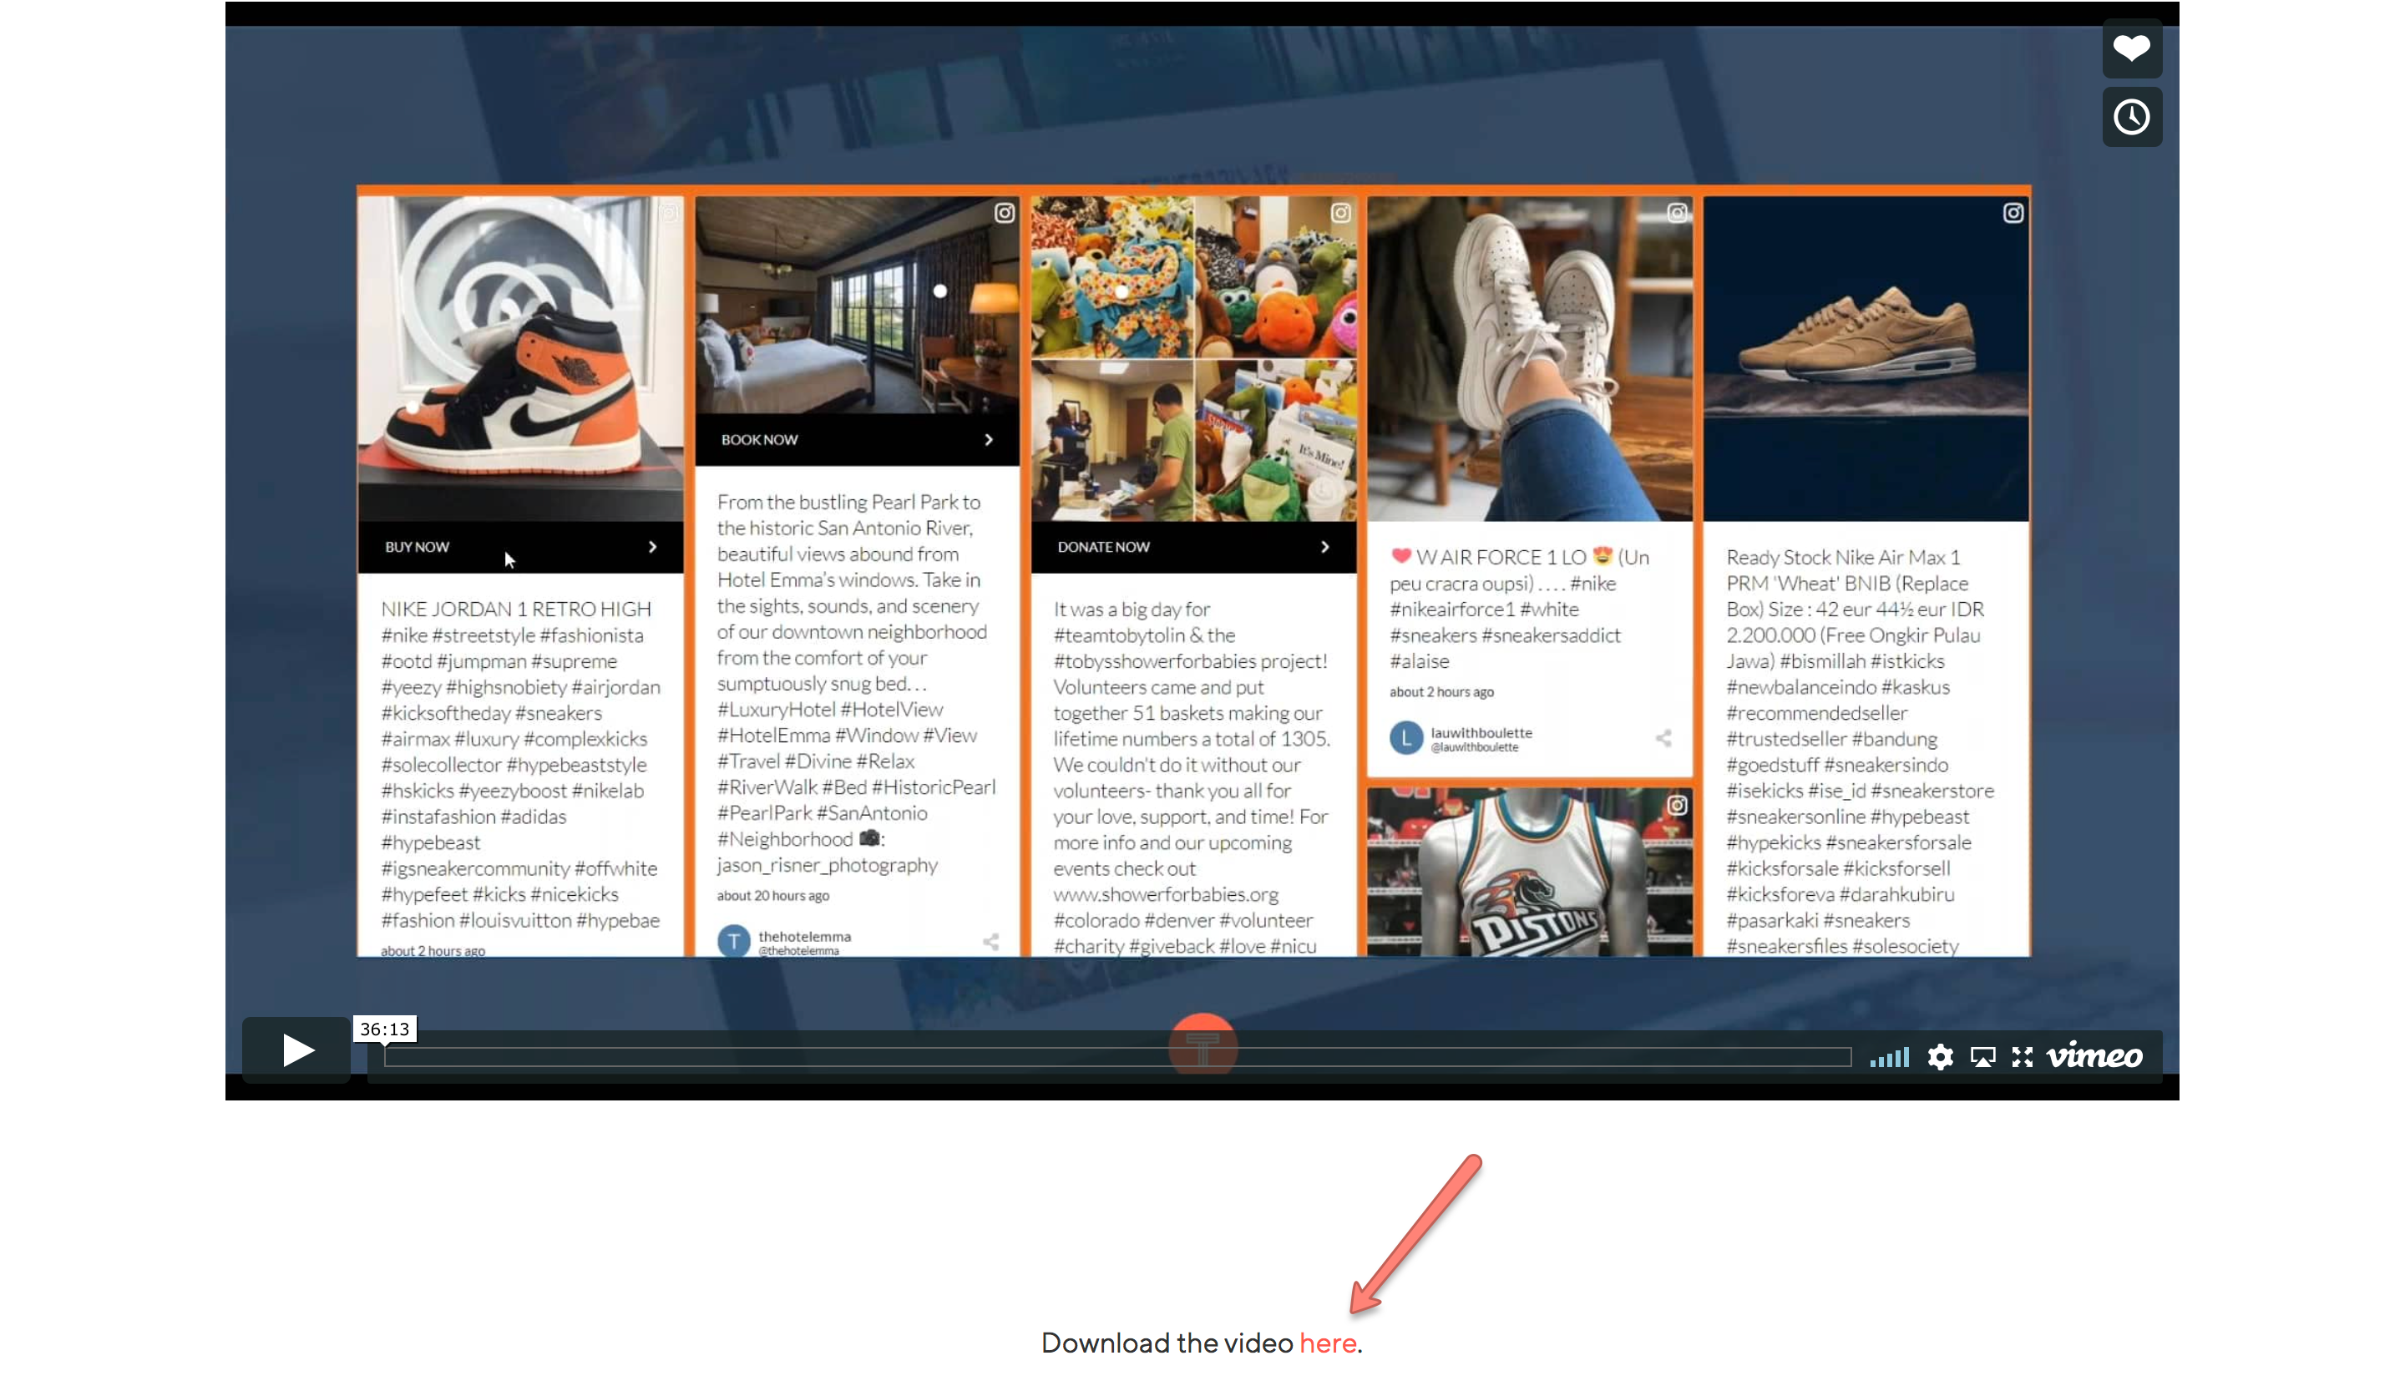Click Instagram icon on white sneakers post
Image resolution: width=2405 pixels, height=1391 pixels.
(1676, 213)
